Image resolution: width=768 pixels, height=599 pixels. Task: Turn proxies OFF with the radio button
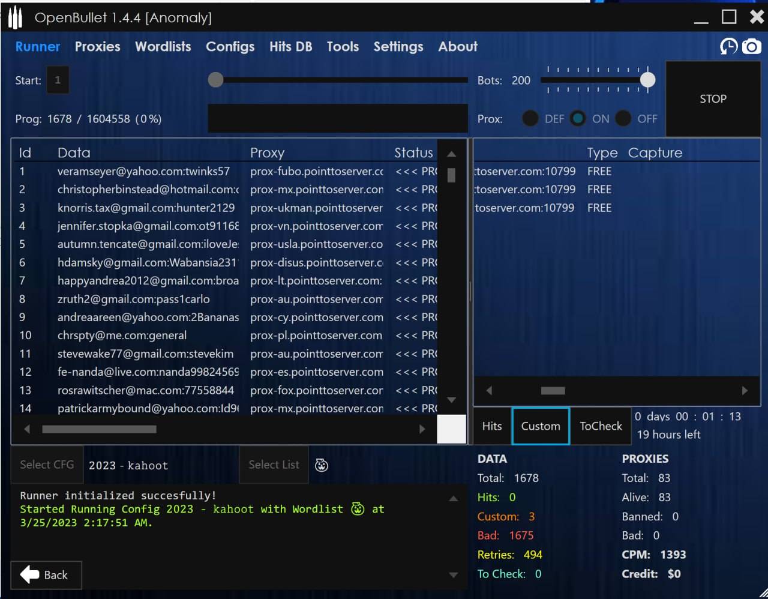(x=623, y=119)
